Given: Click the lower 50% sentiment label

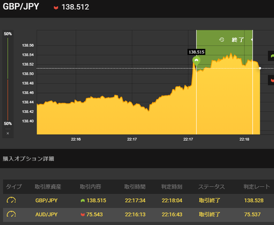Looking at the screenshot, I should (8, 124).
